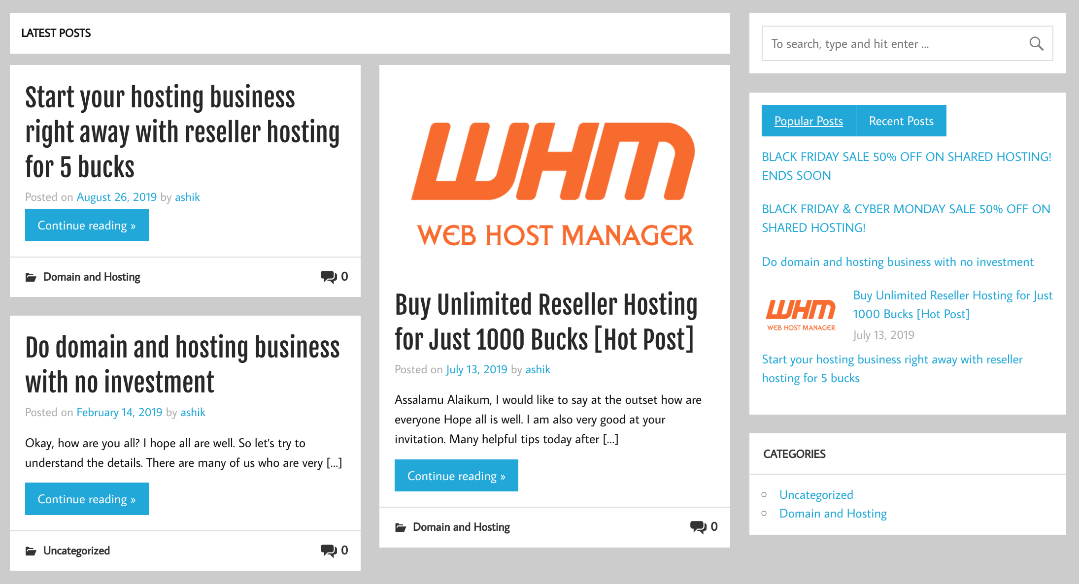
Task: Click the Categories widget heading
Action: tap(794, 454)
